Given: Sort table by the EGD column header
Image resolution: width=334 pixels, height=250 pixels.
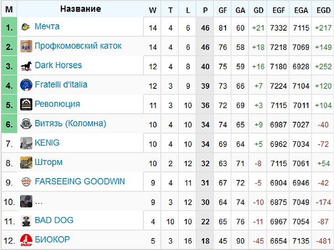Looking at the screenshot, I should [x=323, y=10].
